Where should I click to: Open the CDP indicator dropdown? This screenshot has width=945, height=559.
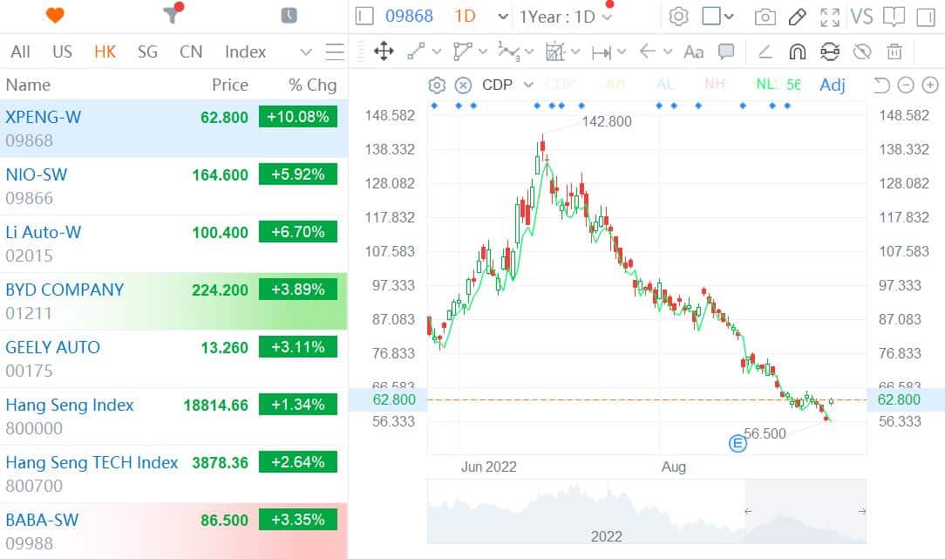click(528, 85)
